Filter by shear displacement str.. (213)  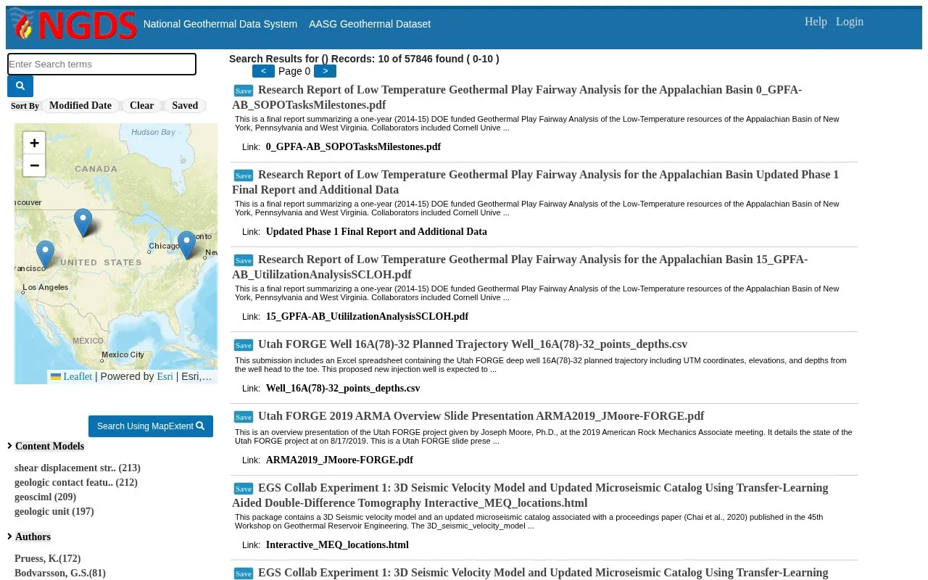pyautogui.click(x=78, y=468)
